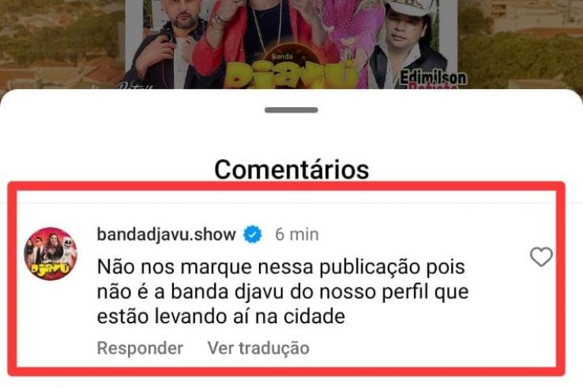Click the Edimilson name label on the poster
This screenshot has height=388, width=583.
[433, 78]
